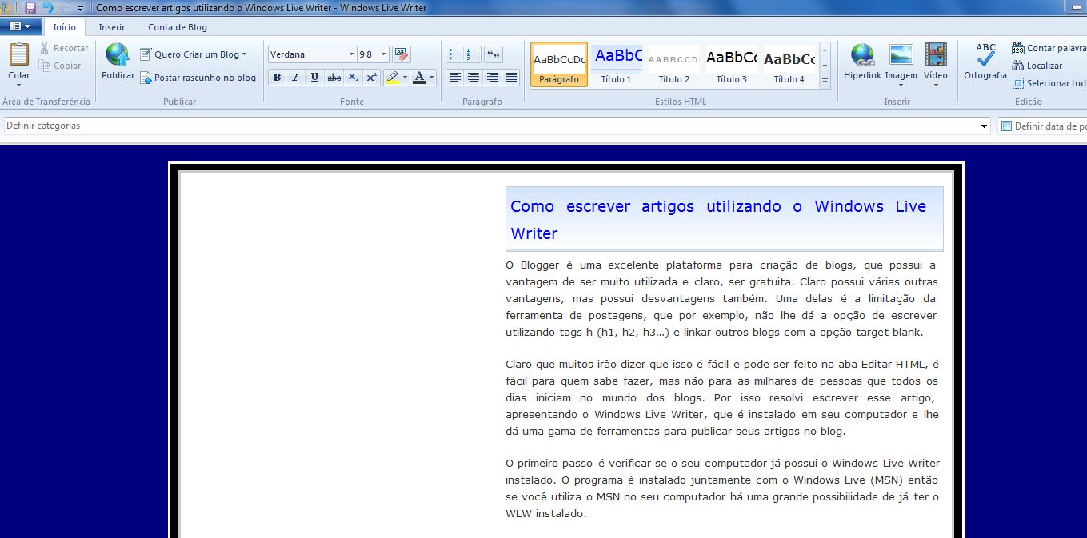This screenshot has height=538, width=1087.
Task: Toggle underline formatting
Action: click(314, 78)
